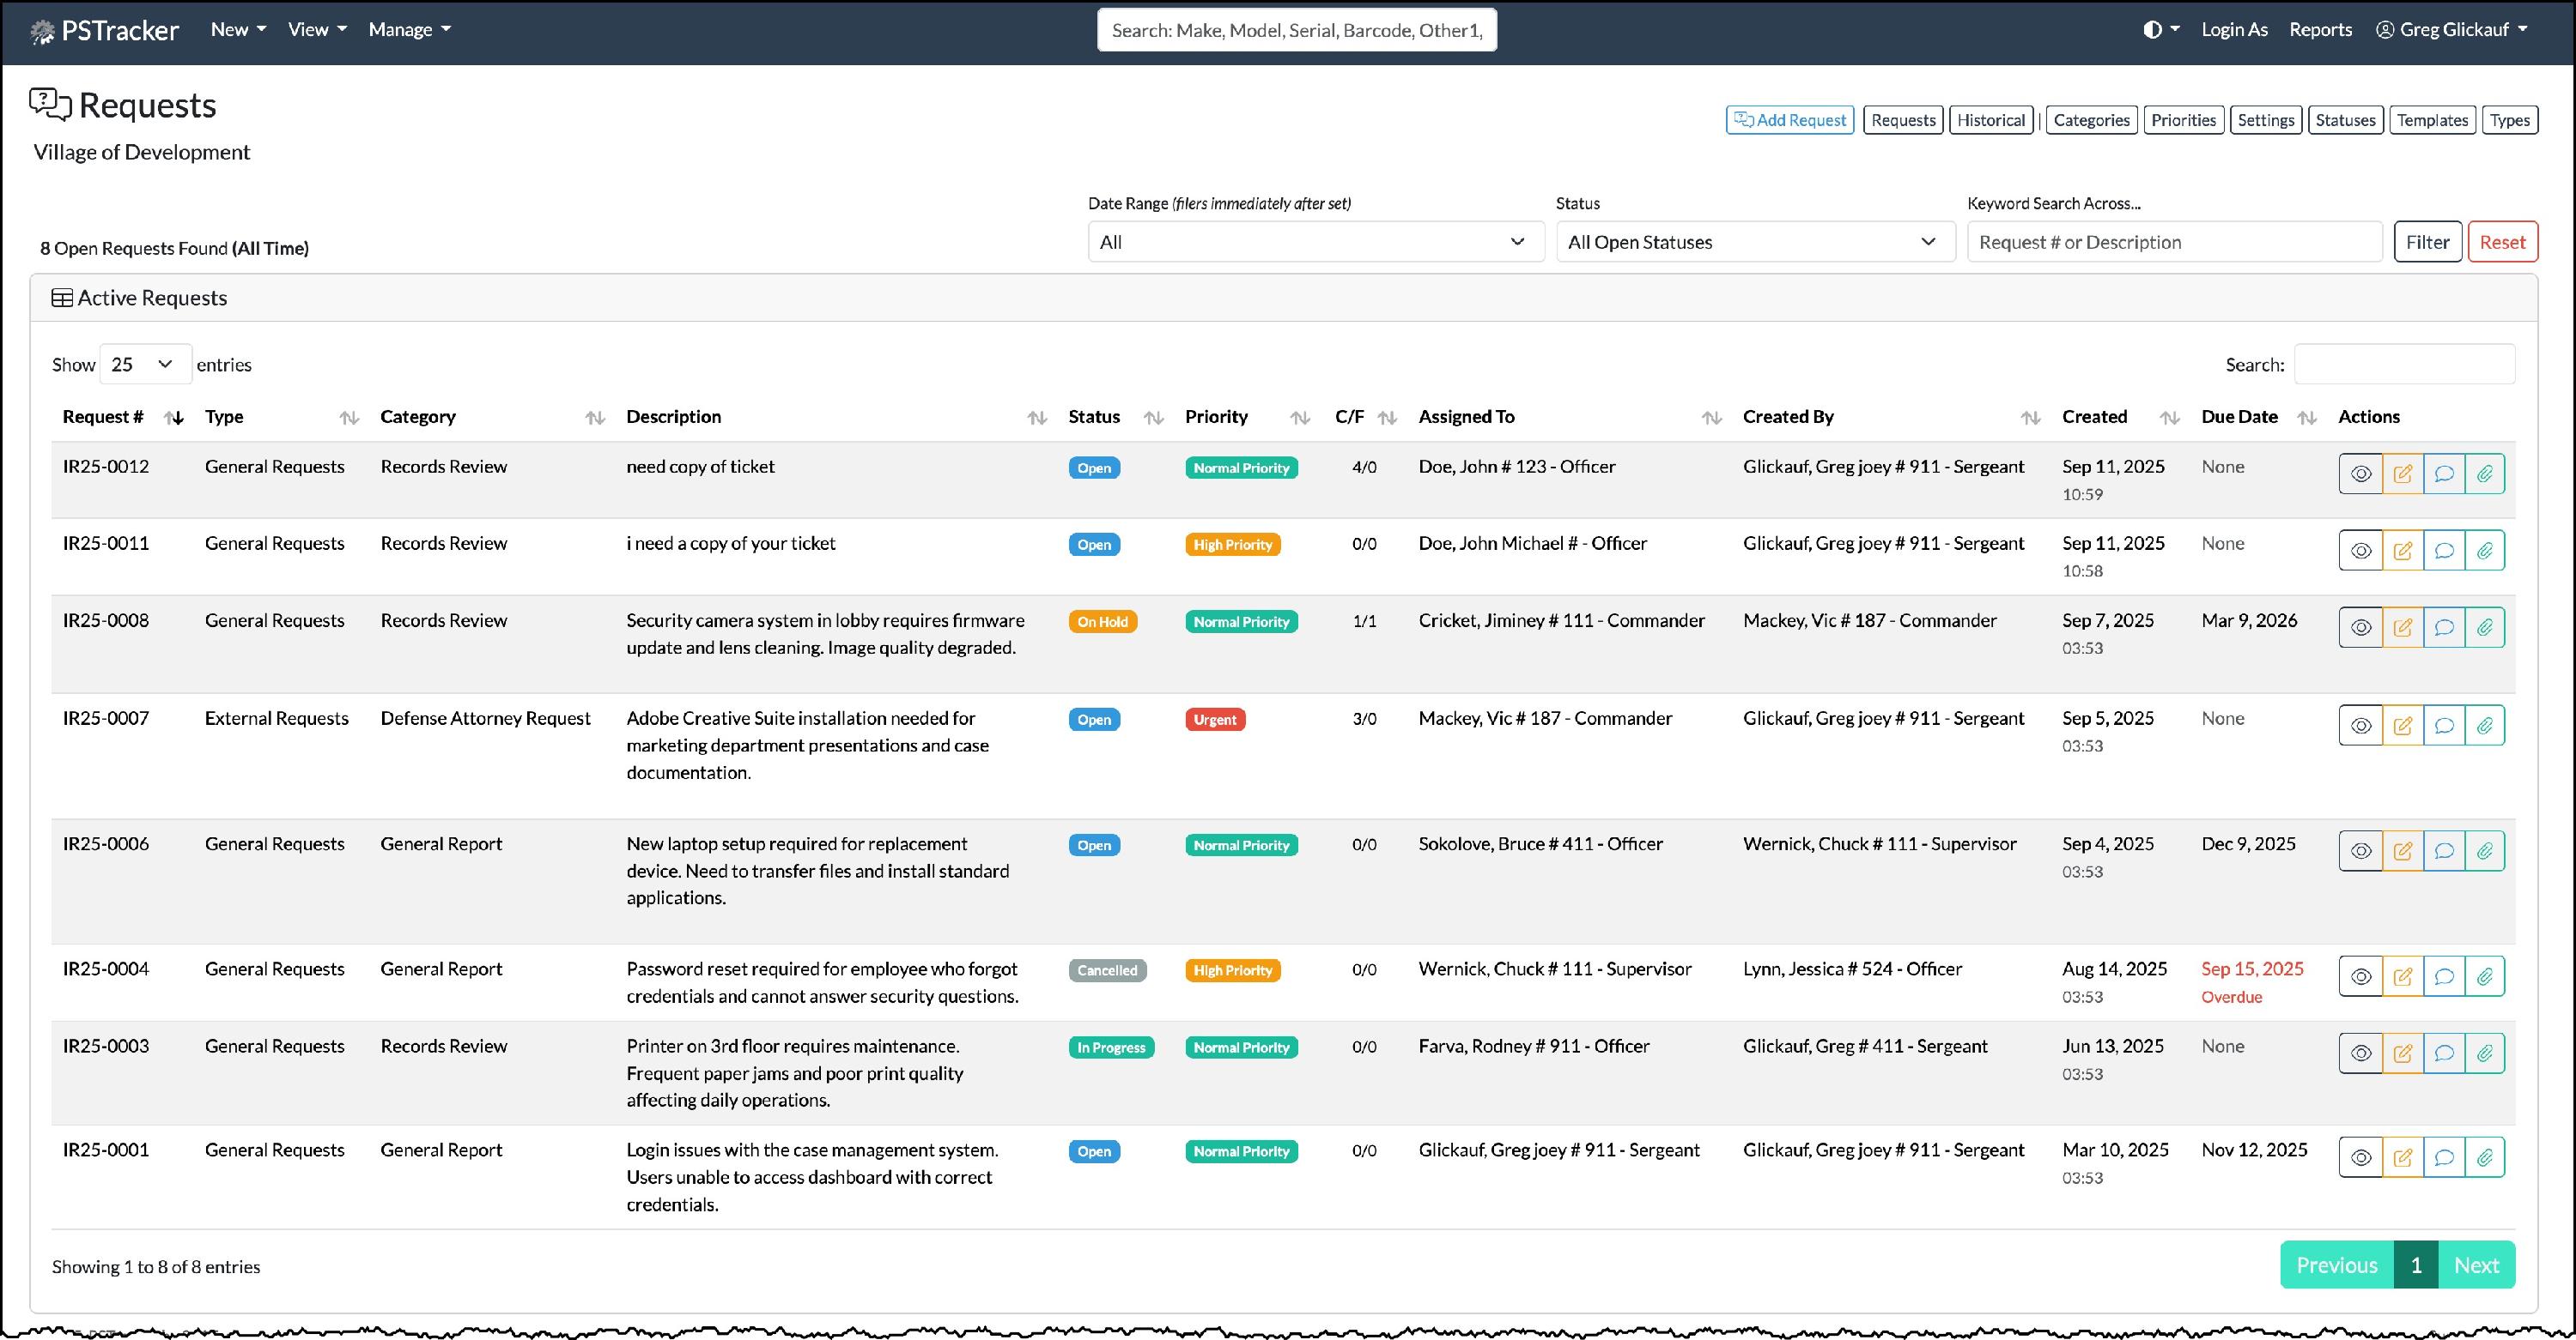Image resolution: width=2576 pixels, height=1340 pixels.
Task: Click comment icon for request IR25-0001
Action: pyautogui.click(x=2443, y=1157)
